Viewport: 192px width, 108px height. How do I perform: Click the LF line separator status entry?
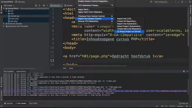166,106
